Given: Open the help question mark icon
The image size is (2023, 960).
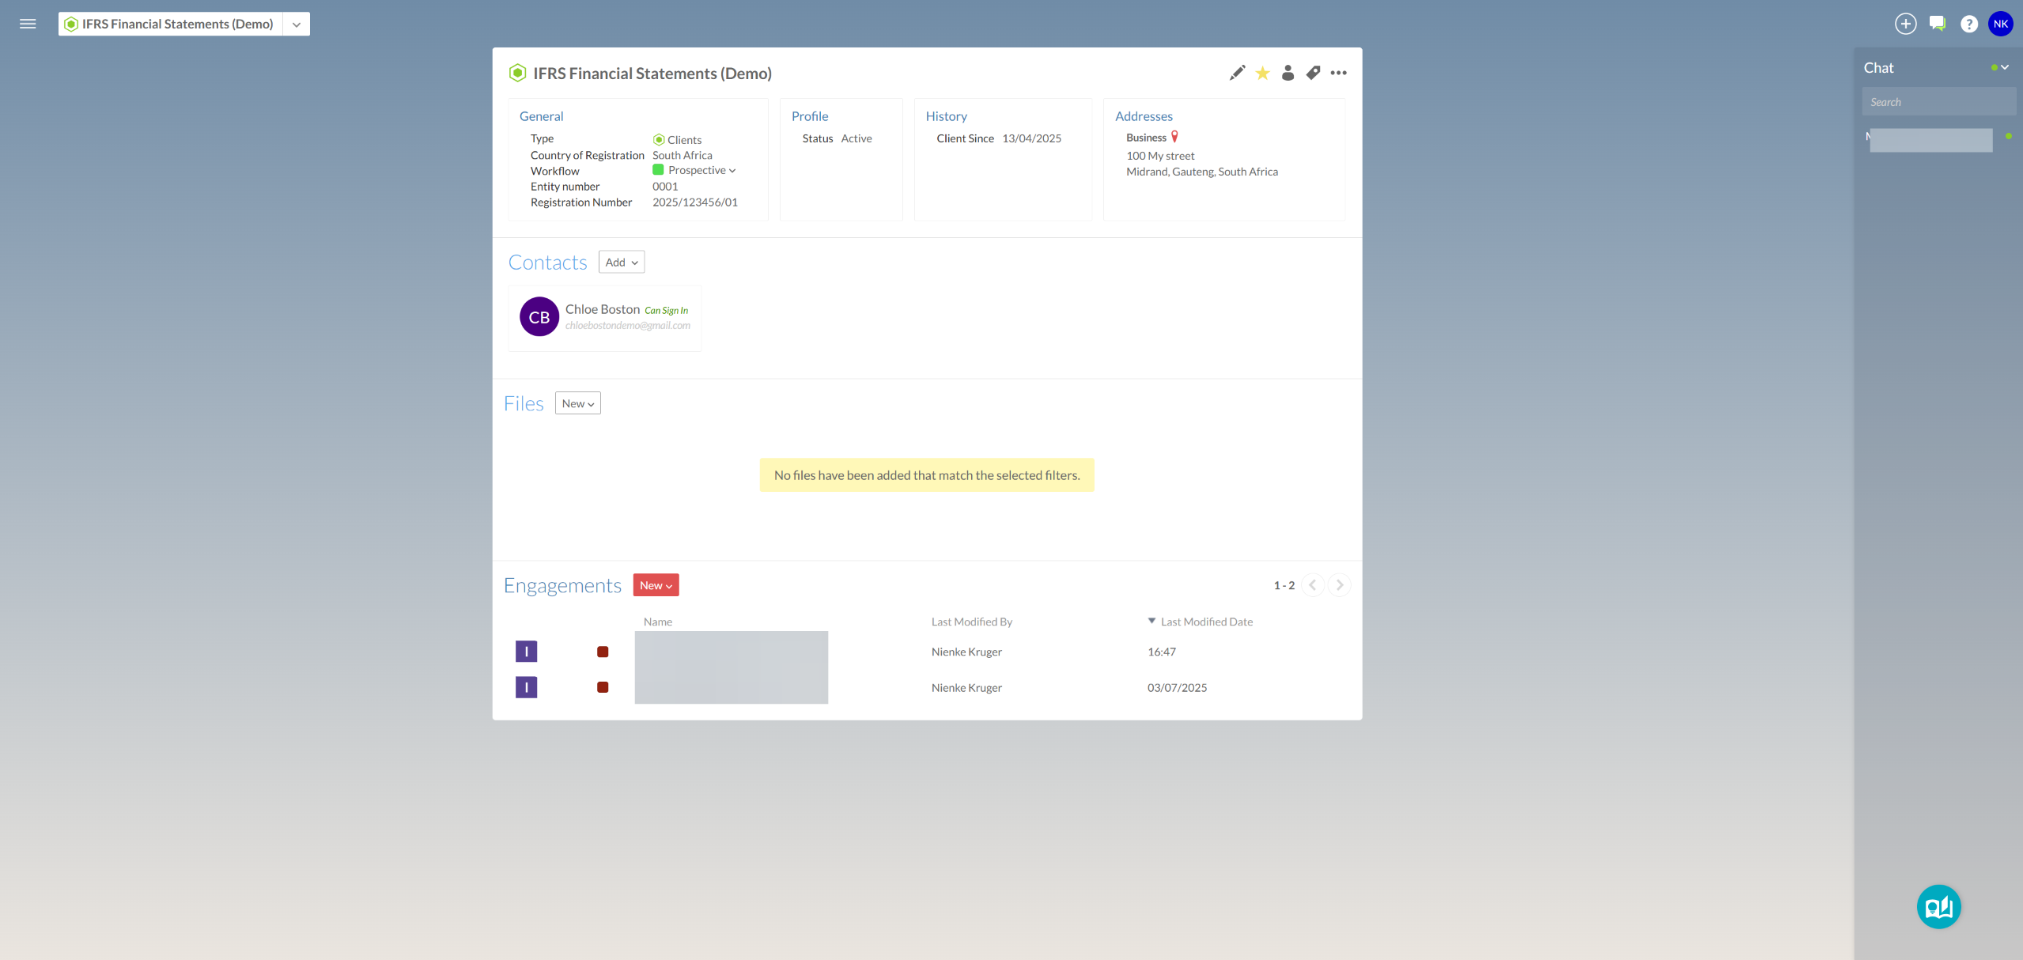Looking at the screenshot, I should [x=1968, y=24].
